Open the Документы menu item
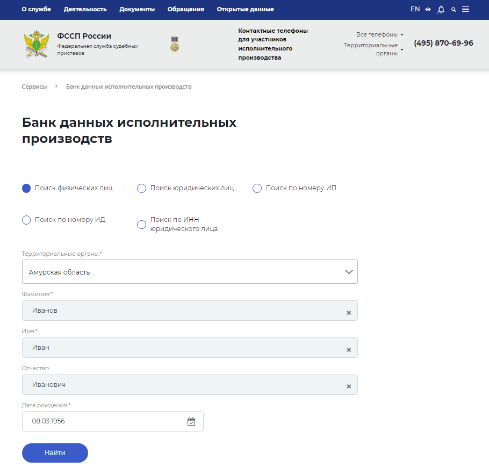Screen dimensions: 489x475 (x=137, y=10)
